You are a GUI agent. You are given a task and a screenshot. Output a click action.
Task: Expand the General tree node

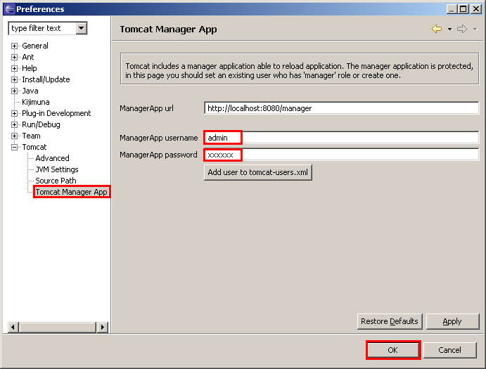[x=15, y=46]
